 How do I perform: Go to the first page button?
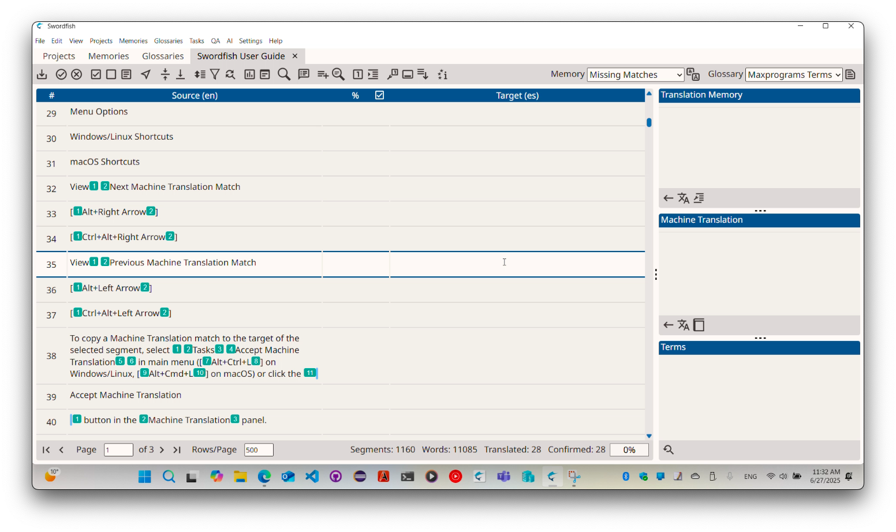pos(46,450)
